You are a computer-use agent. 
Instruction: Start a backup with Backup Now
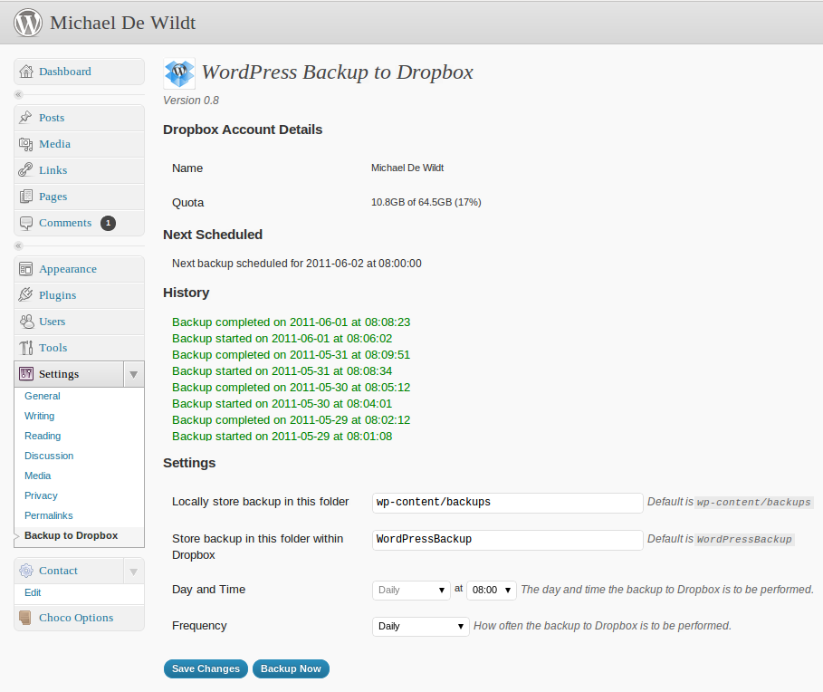tap(291, 668)
